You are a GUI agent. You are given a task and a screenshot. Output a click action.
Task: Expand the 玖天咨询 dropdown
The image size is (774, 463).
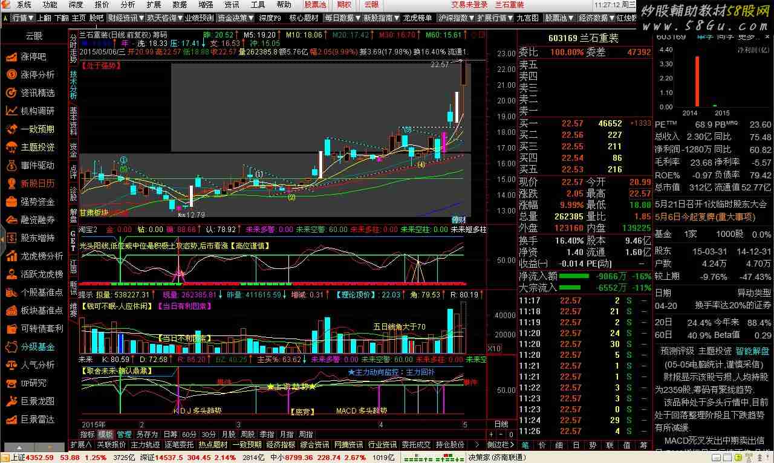point(164,18)
